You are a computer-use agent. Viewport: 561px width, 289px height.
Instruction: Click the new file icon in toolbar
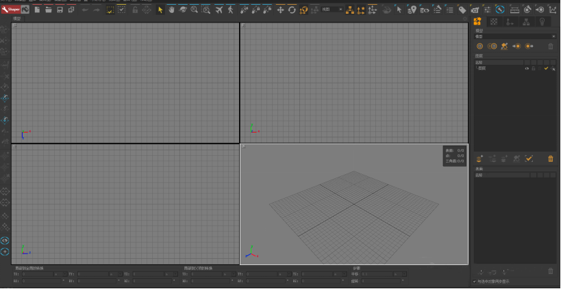tap(38, 10)
